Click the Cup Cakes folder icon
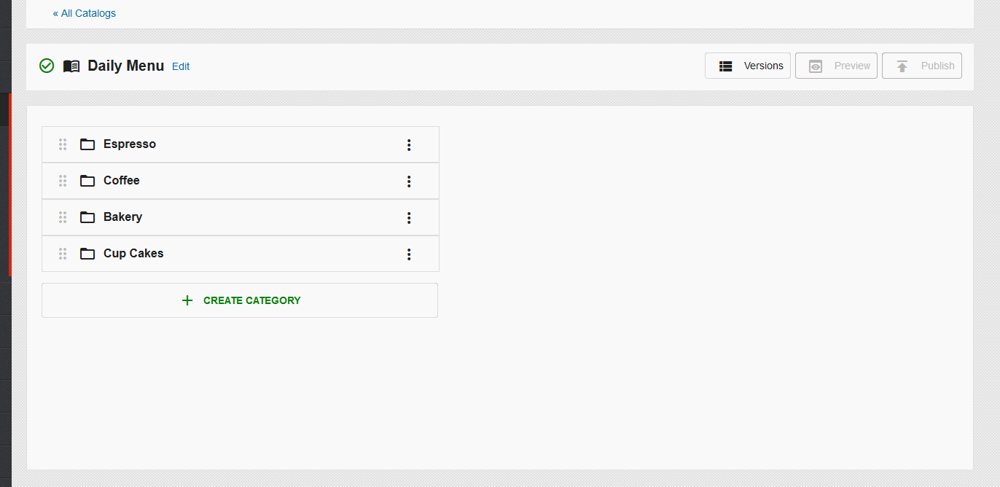 pyautogui.click(x=87, y=254)
